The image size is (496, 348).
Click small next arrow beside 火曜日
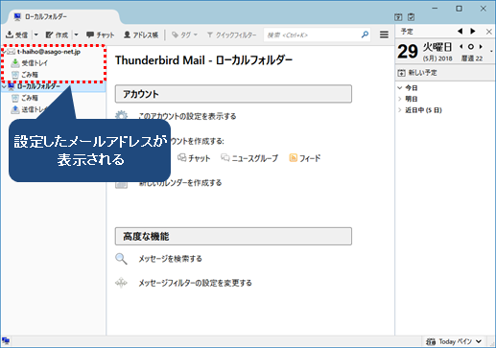click(x=481, y=47)
